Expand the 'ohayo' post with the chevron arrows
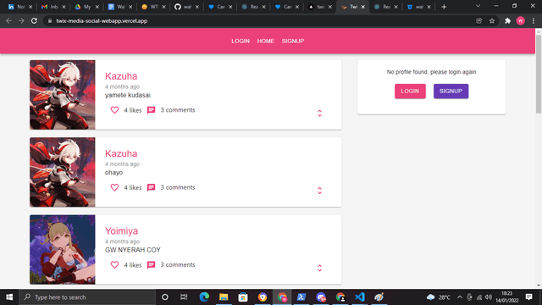Image resolution: width=542 pixels, height=305 pixels. tap(320, 191)
